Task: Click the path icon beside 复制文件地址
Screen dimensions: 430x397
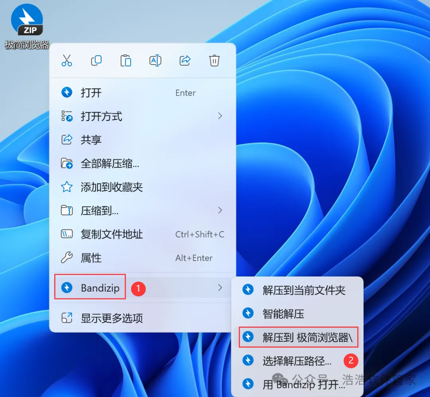Action: (66, 234)
